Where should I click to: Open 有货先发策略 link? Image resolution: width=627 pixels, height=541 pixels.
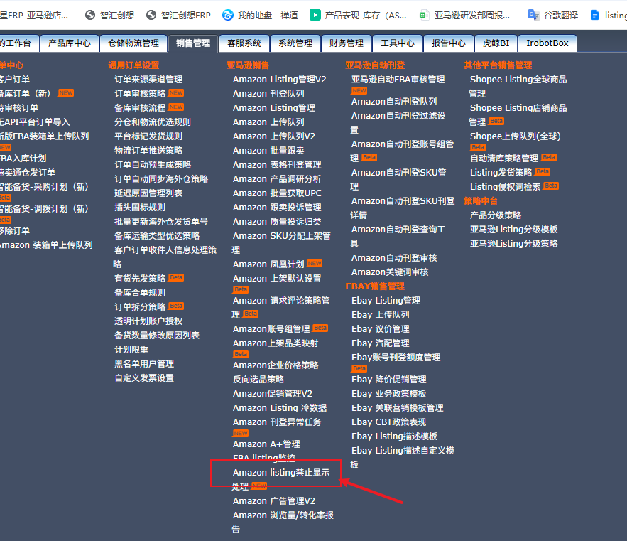[x=140, y=278]
